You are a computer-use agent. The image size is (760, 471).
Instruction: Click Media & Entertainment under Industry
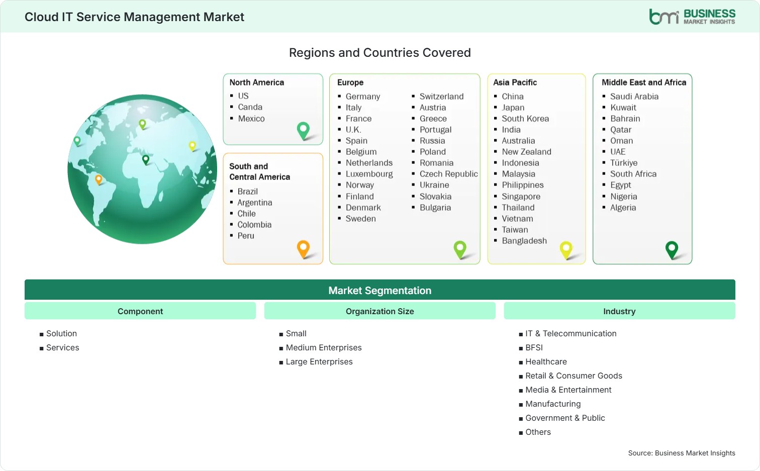568,390
